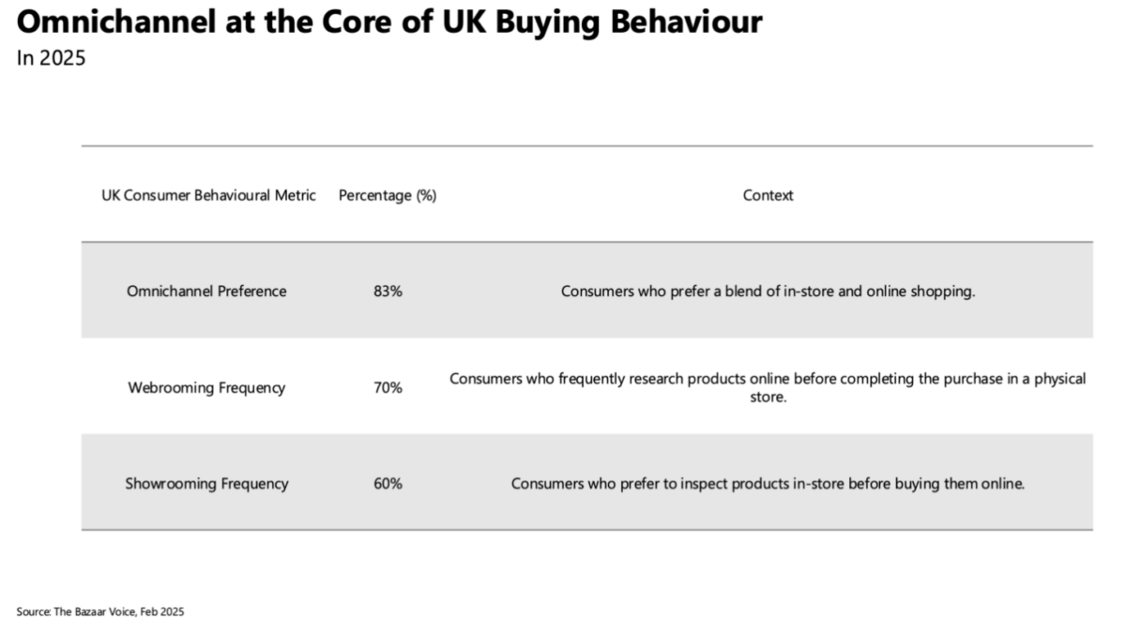The image size is (1126, 631).
Task: Click the inspect products in-store context text
Action: click(768, 484)
